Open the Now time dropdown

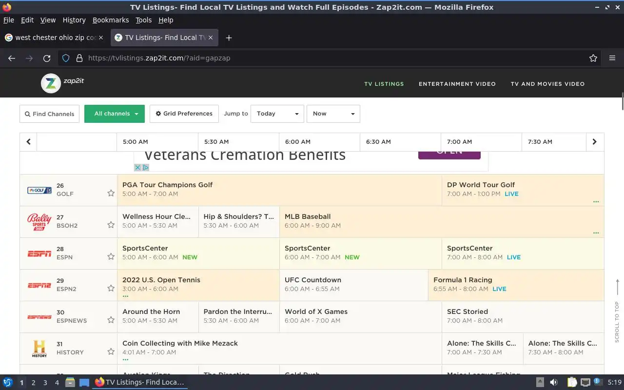click(x=333, y=114)
